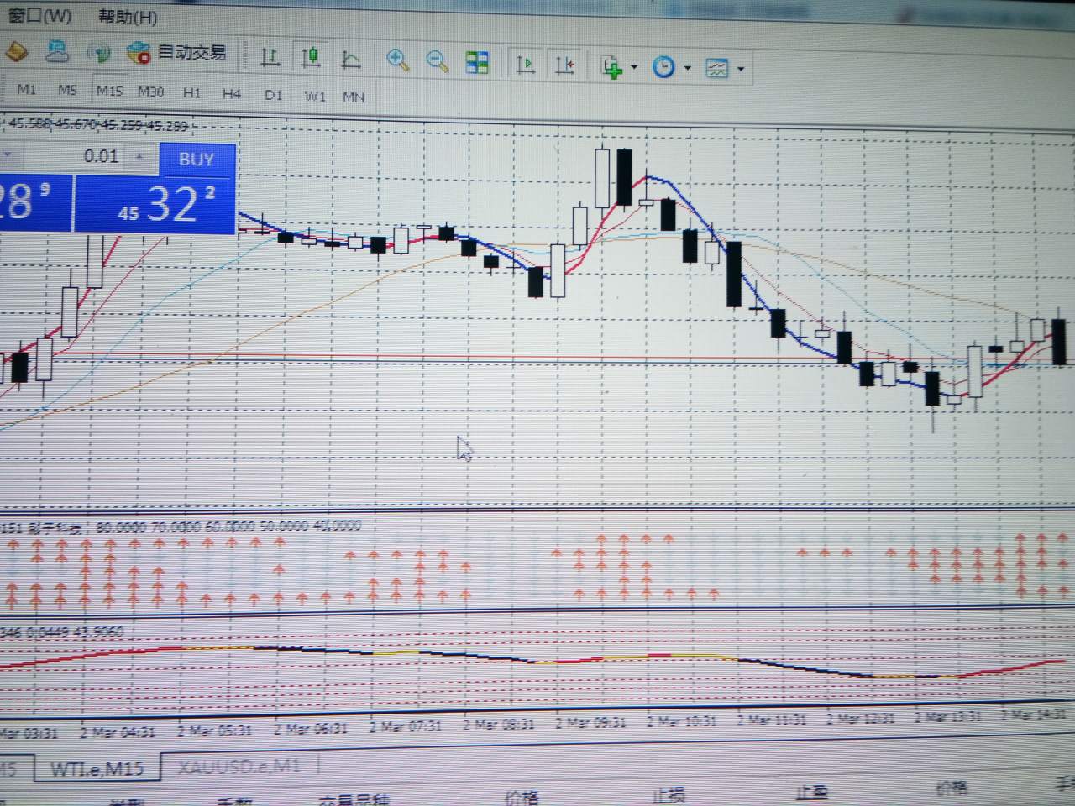Expand the periods dropdown arrow

click(x=687, y=68)
